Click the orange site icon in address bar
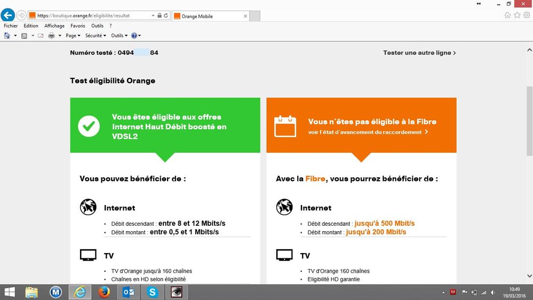Screen dimensions: 533x300 click(x=33, y=15)
